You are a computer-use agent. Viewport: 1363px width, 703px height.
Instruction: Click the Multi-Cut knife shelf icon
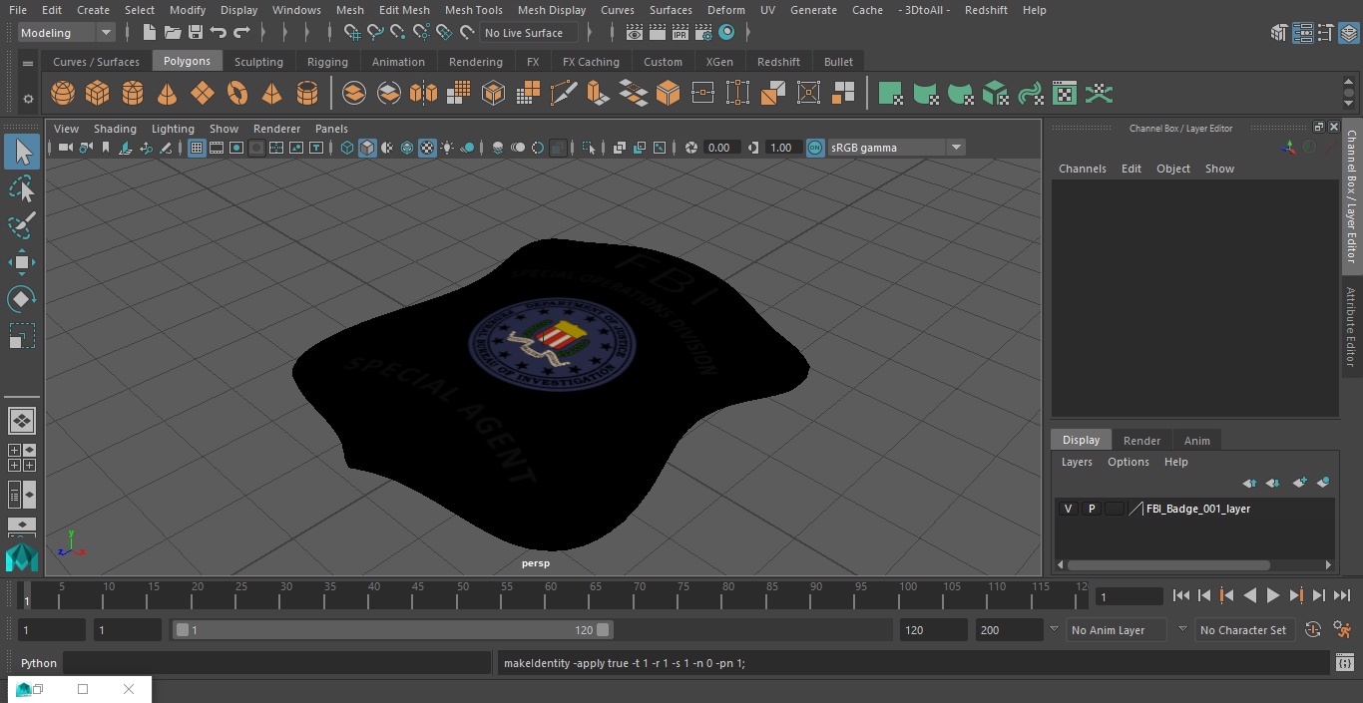tap(564, 94)
